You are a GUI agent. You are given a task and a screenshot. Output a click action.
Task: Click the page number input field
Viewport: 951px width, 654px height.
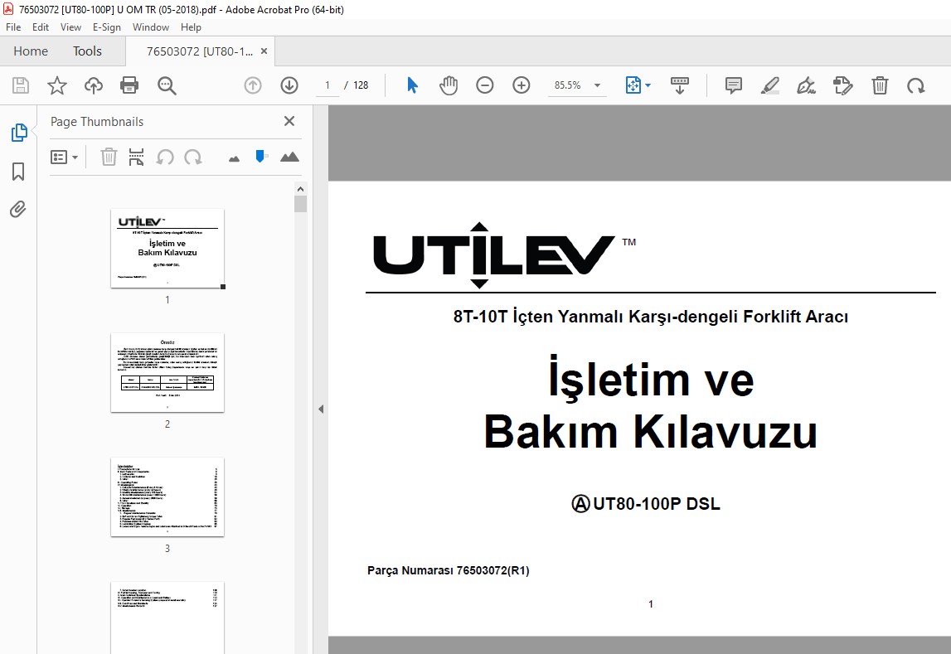[328, 85]
